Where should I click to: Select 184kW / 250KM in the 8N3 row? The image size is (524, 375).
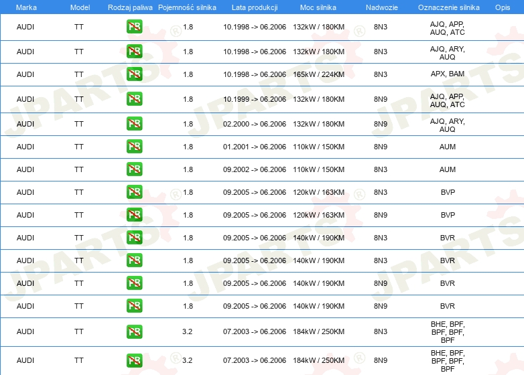click(x=318, y=331)
